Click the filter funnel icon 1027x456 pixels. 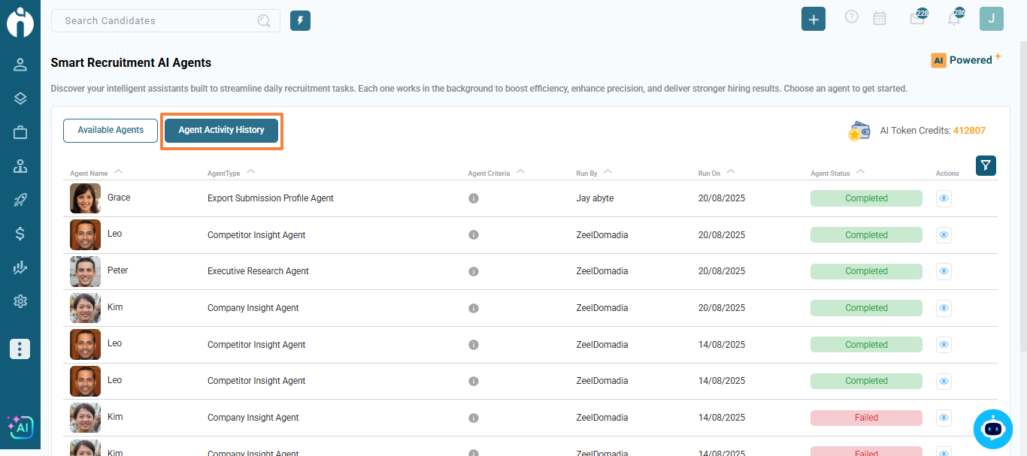pyautogui.click(x=986, y=165)
